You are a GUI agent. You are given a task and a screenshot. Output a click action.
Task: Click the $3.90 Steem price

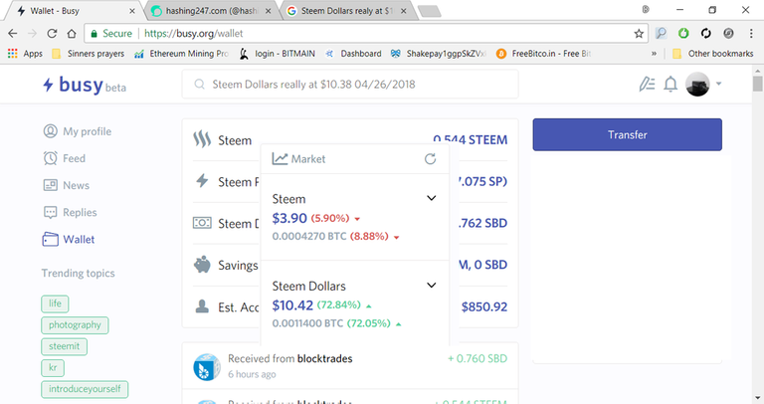point(289,218)
